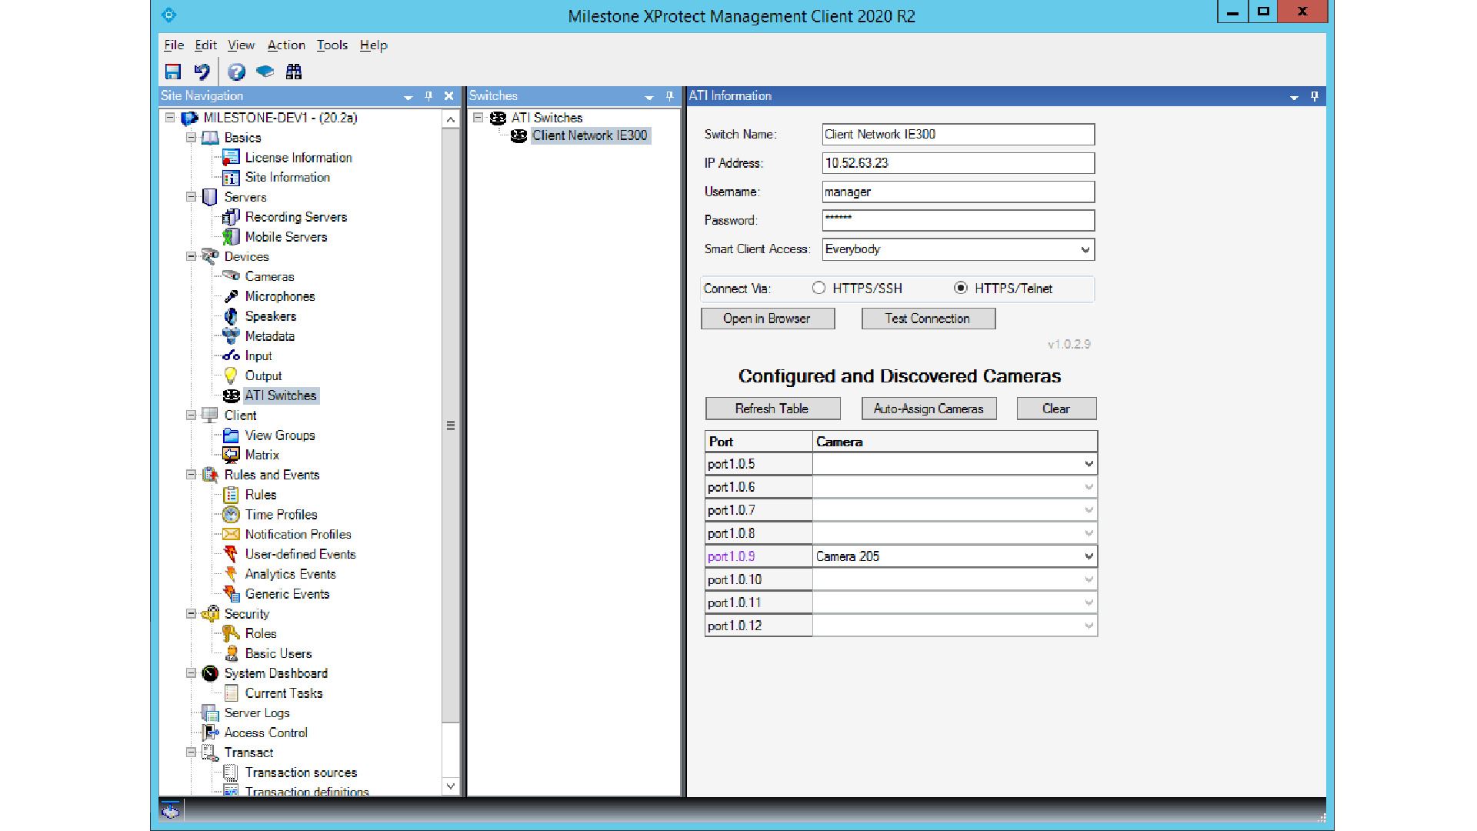Viewport: 1477px width, 831px height.
Task: Click the Notification Profiles envelope icon
Action: pyautogui.click(x=231, y=534)
